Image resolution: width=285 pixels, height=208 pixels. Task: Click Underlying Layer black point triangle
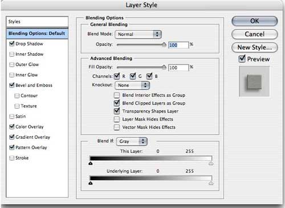(91, 183)
